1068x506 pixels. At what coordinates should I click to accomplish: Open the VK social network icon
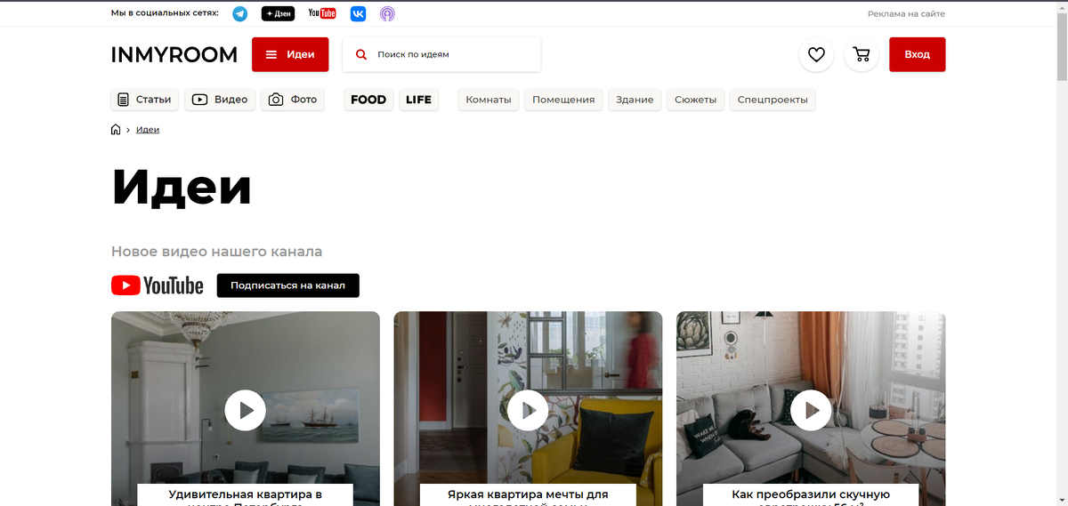(x=357, y=13)
